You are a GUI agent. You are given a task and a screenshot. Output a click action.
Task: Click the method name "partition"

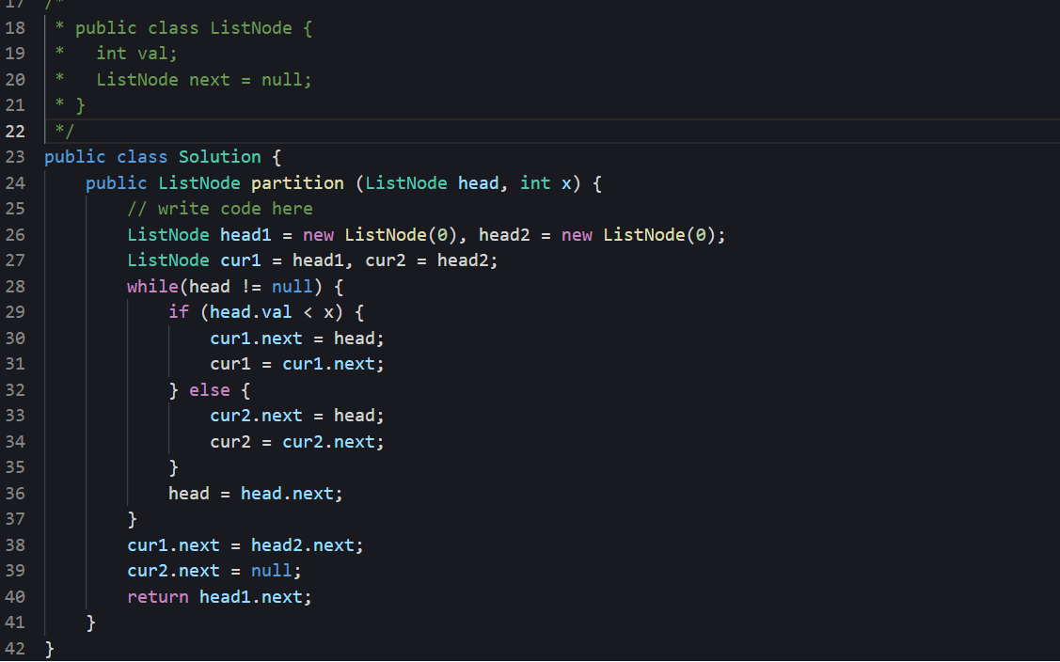click(x=297, y=183)
